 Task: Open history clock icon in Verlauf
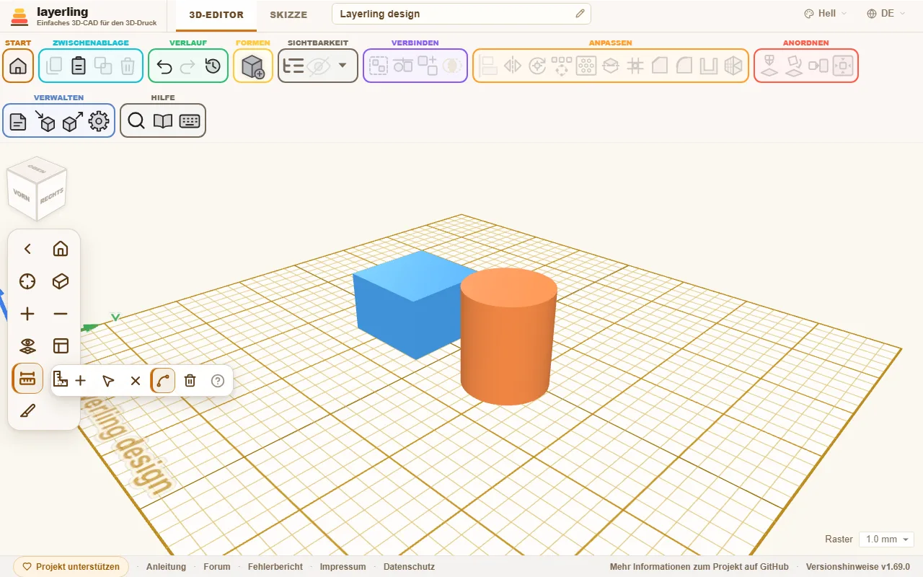tap(213, 66)
